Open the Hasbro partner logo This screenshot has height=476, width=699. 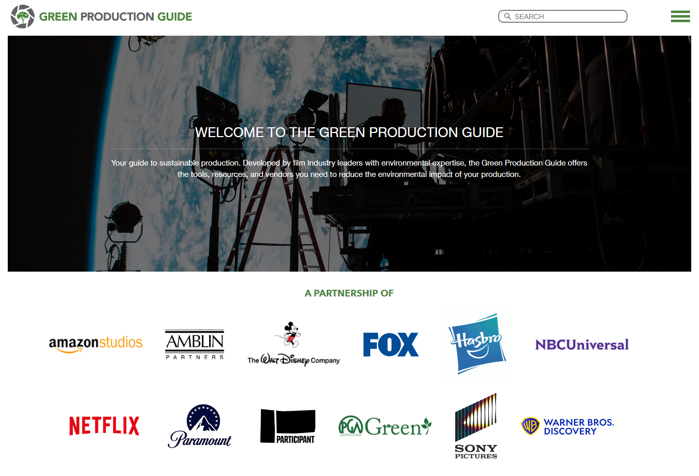[477, 344]
